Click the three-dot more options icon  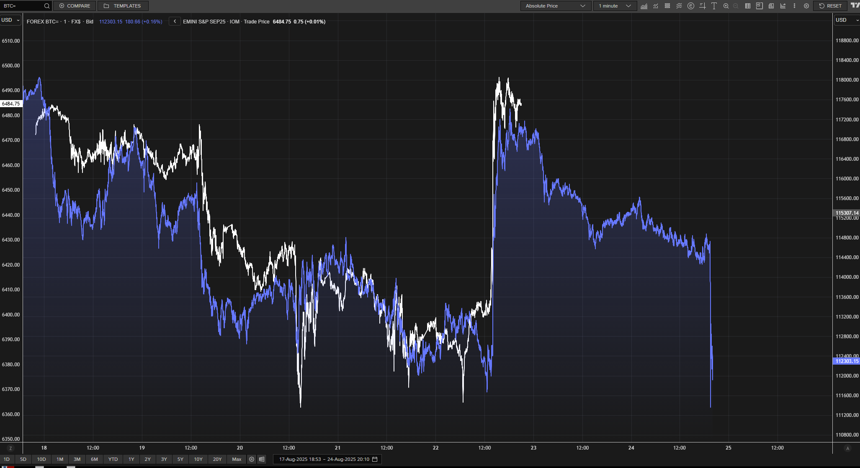[x=794, y=6]
